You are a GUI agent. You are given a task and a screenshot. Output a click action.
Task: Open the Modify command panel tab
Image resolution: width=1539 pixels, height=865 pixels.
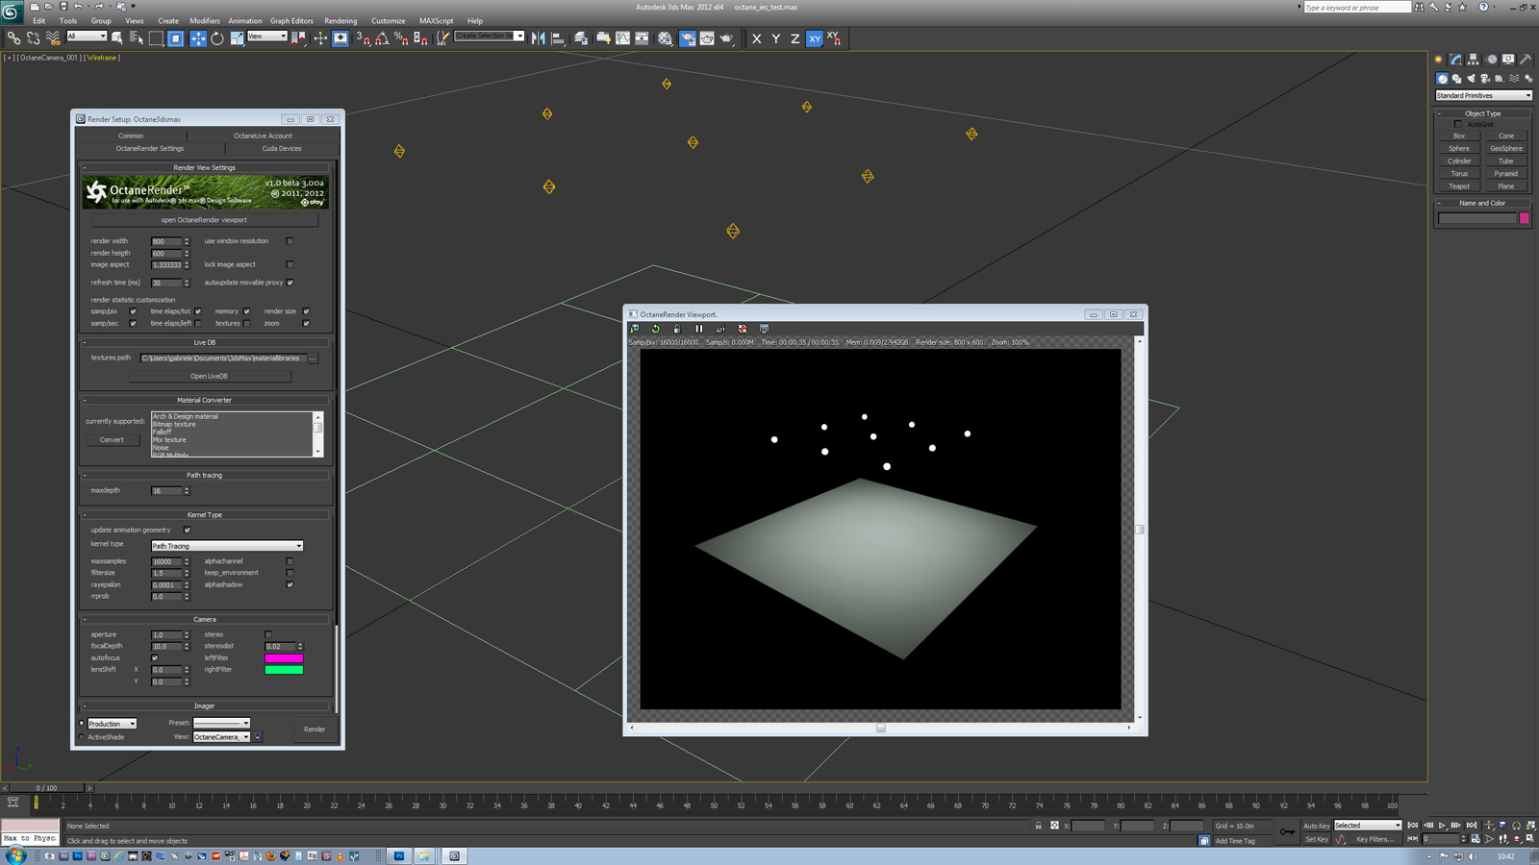[x=1456, y=60]
